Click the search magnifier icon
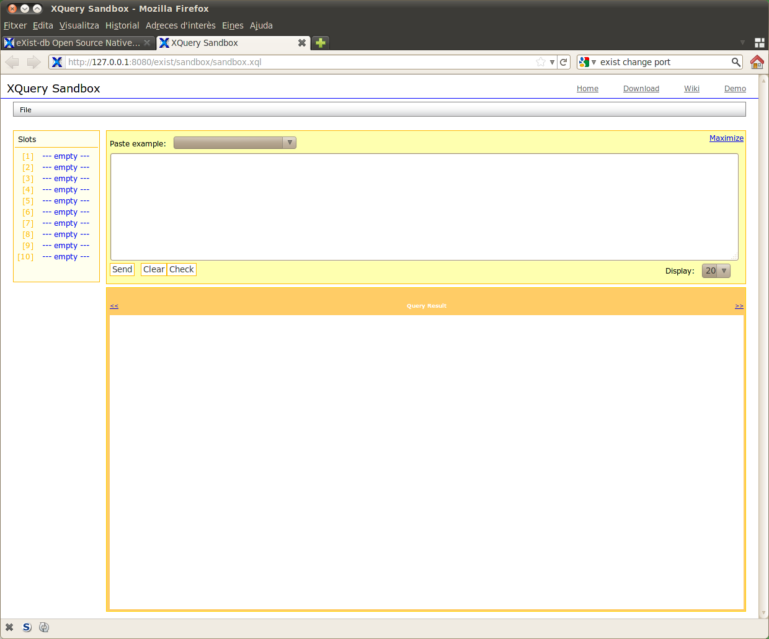Screen dimensions: 769x639 736,62
